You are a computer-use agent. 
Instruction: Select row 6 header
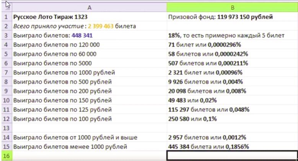click(x=7, y=63)
